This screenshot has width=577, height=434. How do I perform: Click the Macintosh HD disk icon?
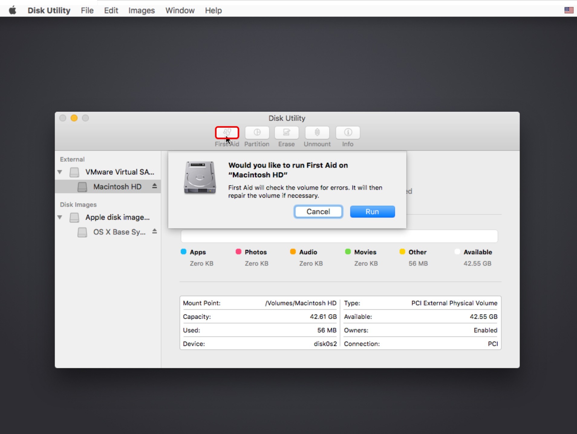tap(82, 187)
